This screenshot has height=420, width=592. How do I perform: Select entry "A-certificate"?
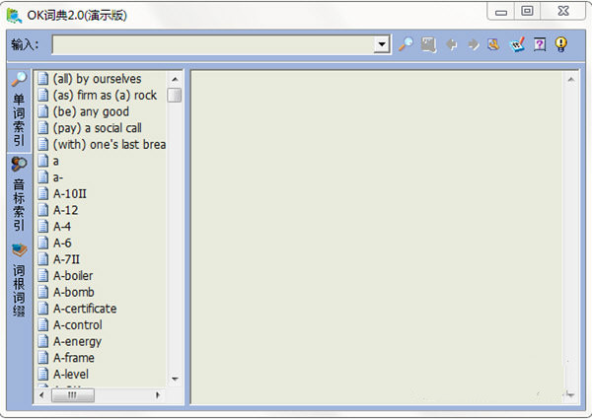(x=85, y=309)
